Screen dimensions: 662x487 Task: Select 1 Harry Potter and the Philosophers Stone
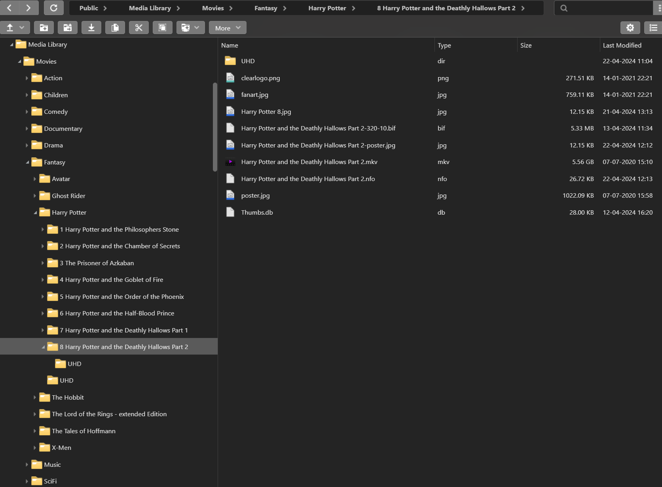[x=119, y=229]
